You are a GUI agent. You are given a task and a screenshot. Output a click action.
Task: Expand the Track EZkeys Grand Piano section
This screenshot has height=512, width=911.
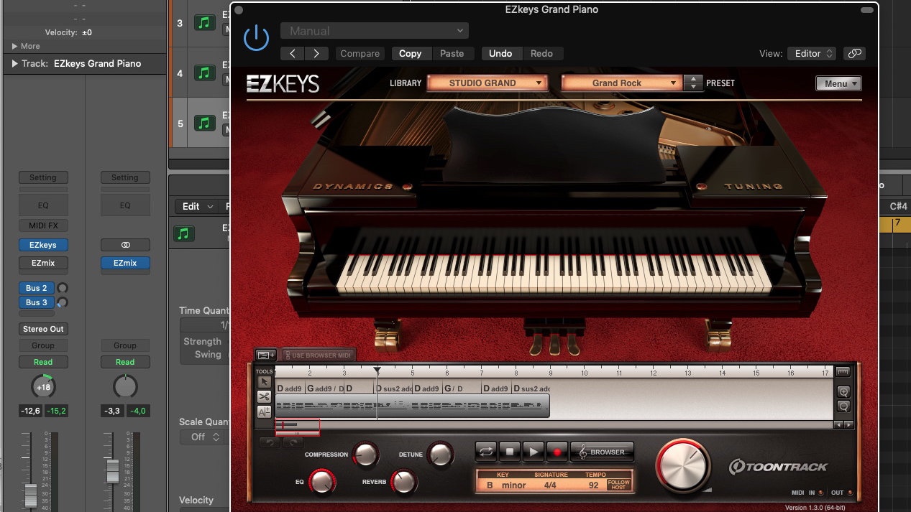(15, 64)
